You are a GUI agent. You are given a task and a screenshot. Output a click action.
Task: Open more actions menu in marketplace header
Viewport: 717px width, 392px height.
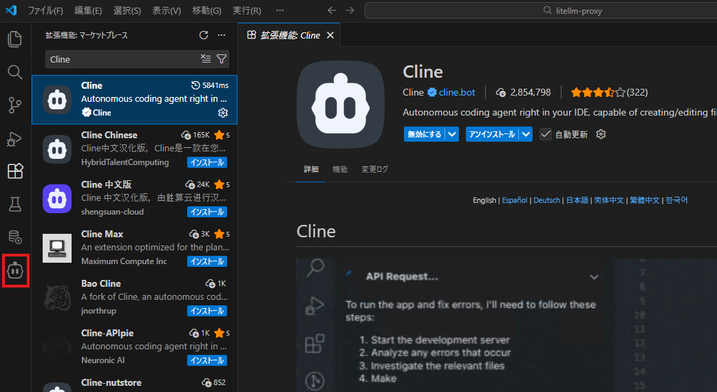222,35
